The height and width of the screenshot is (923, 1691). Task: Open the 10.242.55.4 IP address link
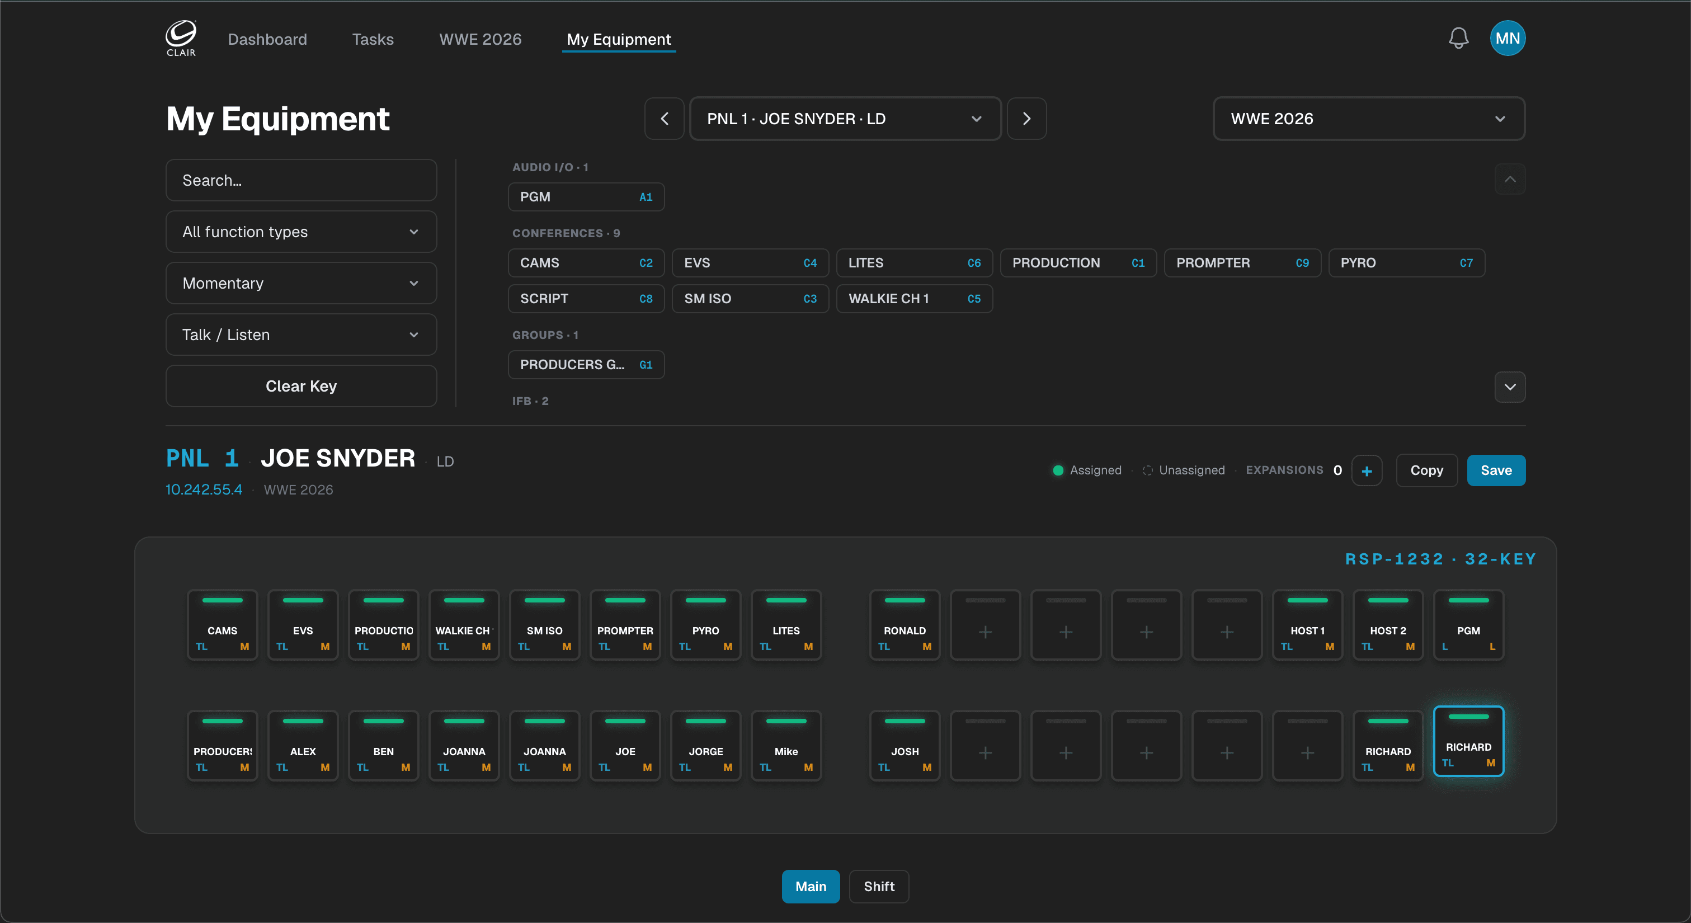tap(204, 489)
